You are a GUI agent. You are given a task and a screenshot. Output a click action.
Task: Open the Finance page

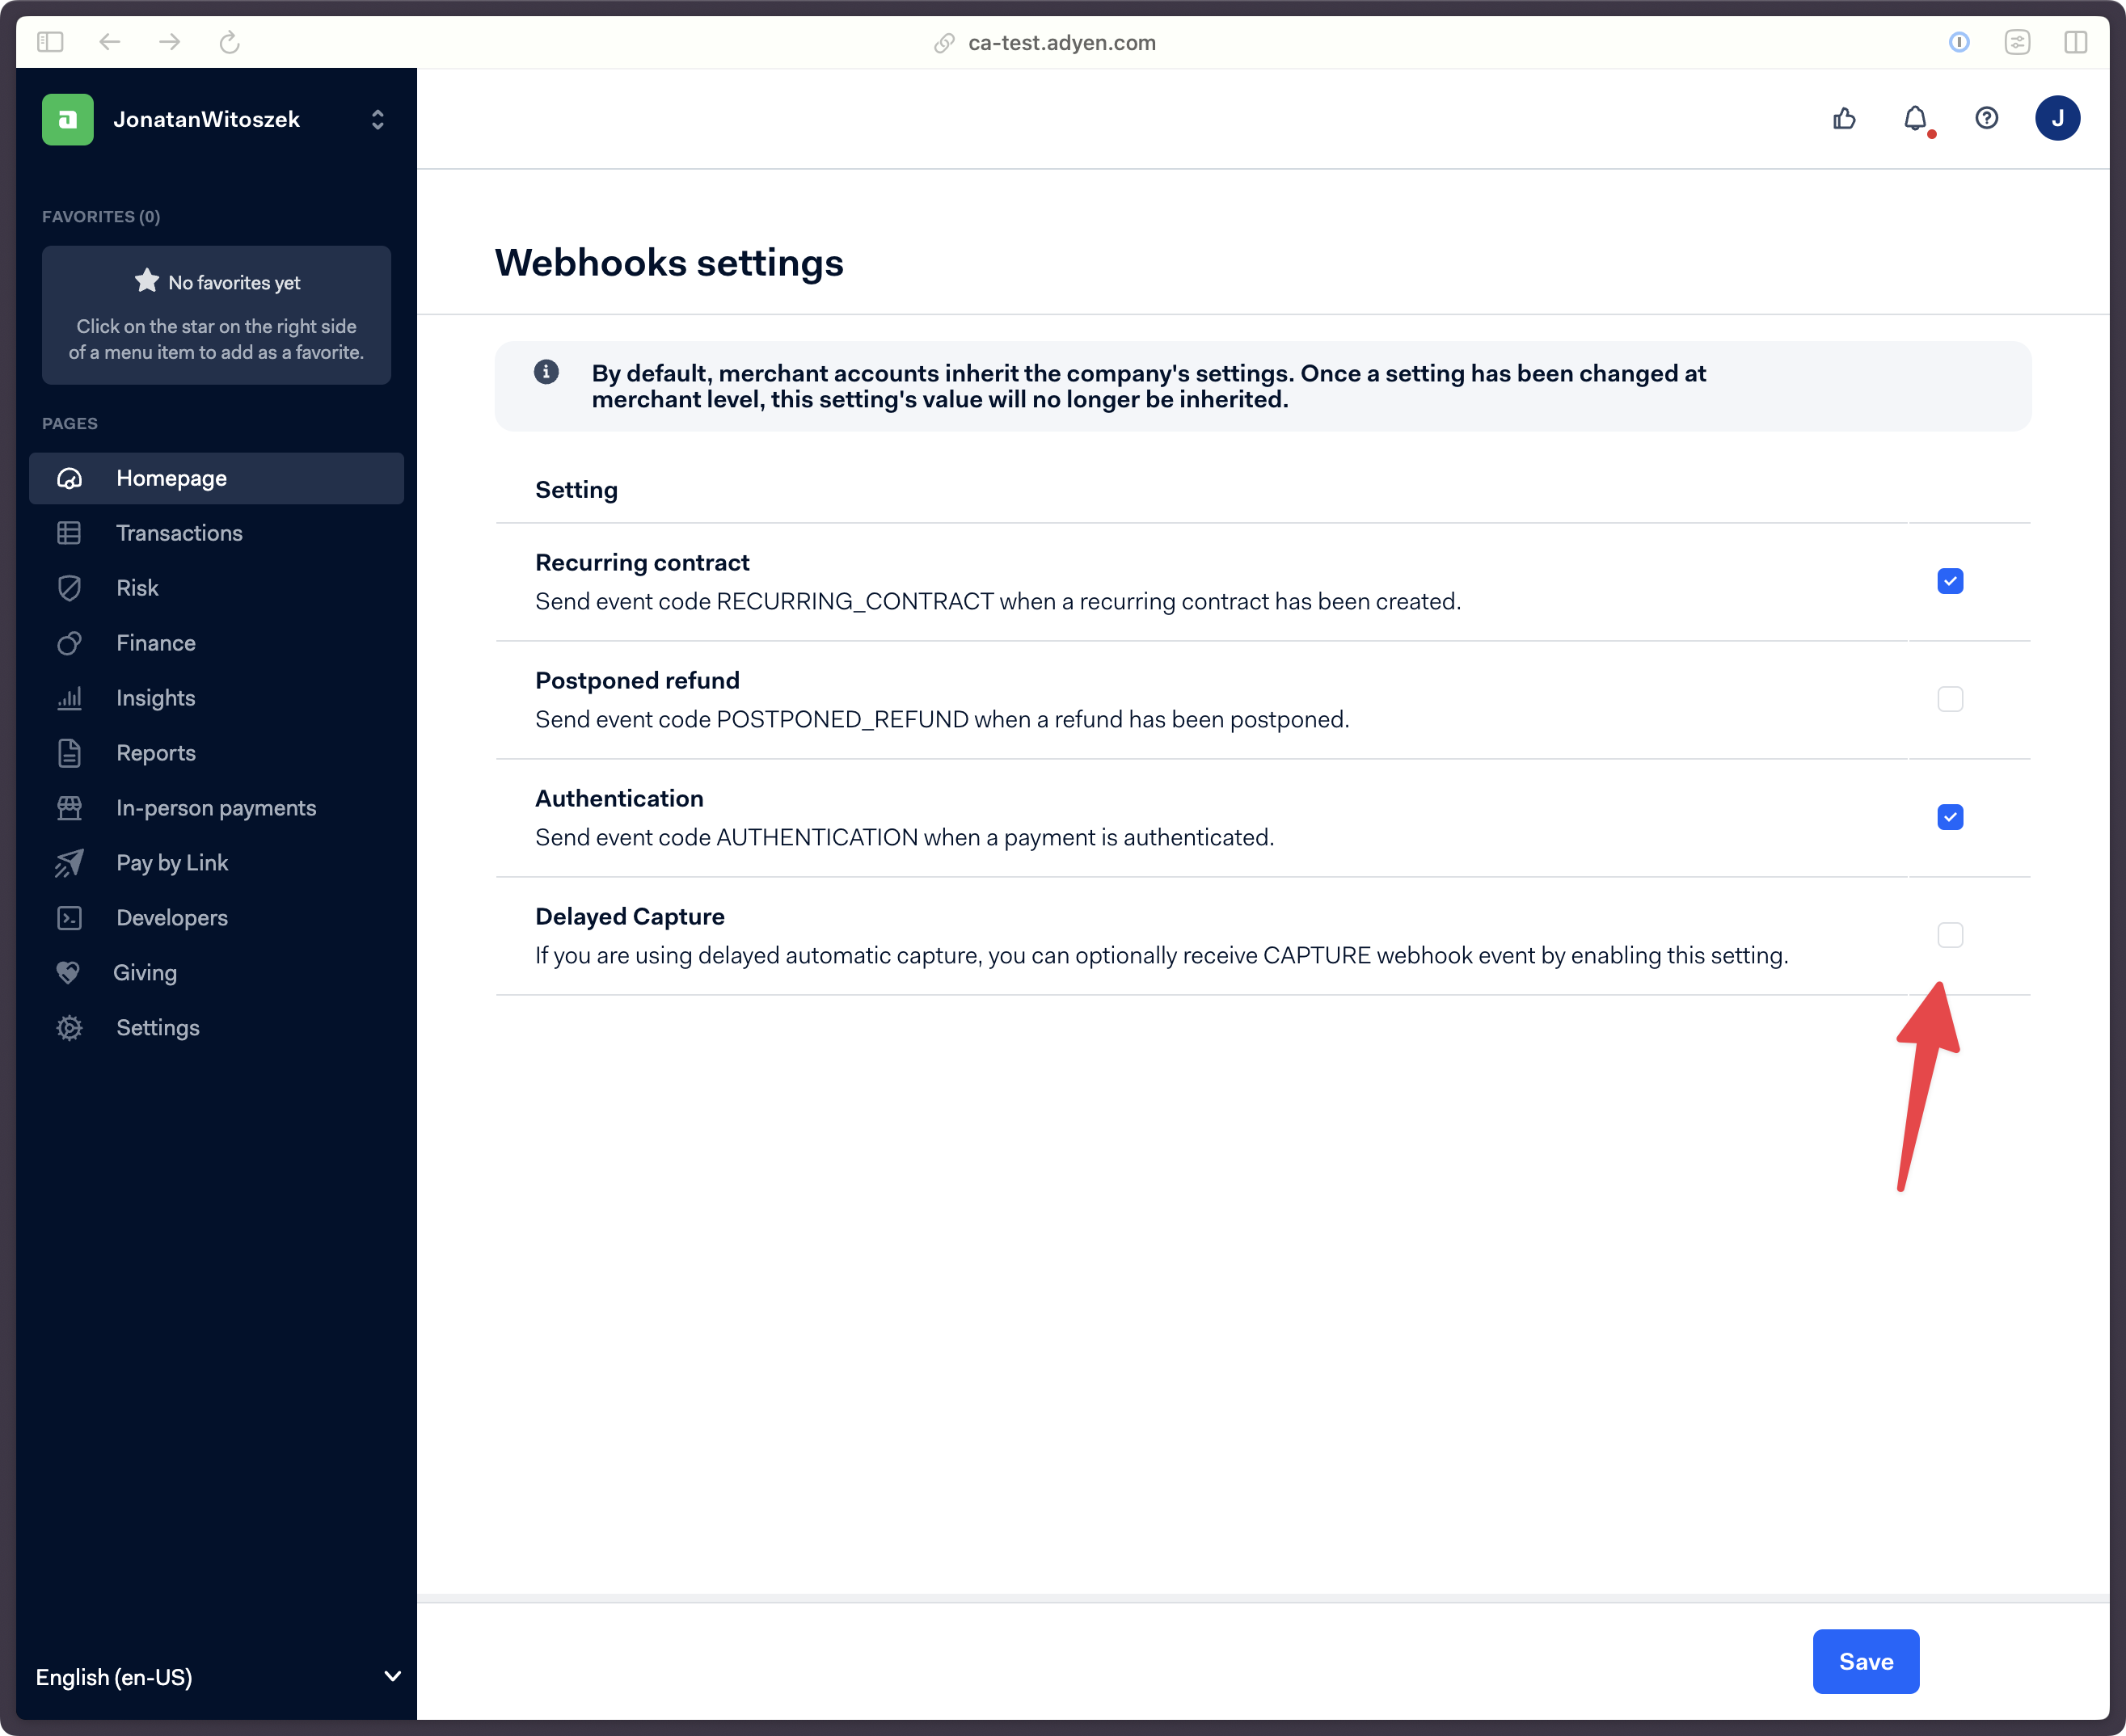(x=155, y=641)
